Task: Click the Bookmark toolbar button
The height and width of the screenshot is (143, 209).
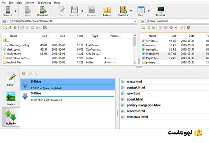Action: coord(123,11)
